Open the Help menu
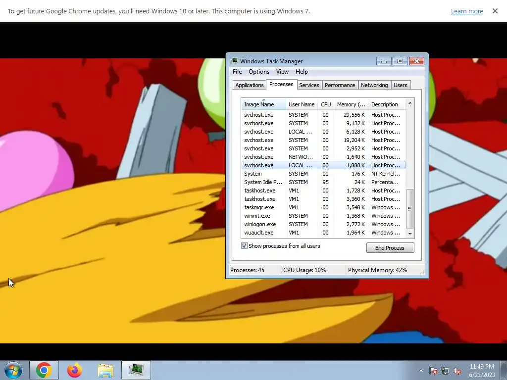The width and height of the screenshot is (507, 380). [x=302, y=72]
